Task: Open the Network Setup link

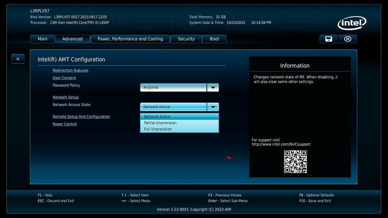Action: (x=65, y=97)
